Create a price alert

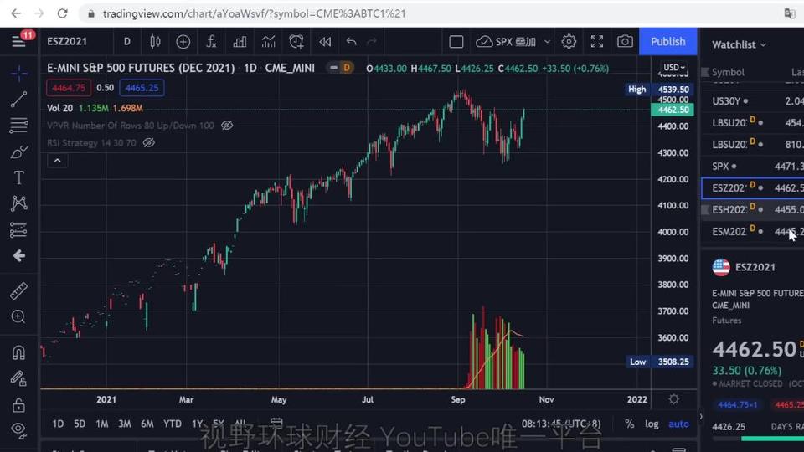[x=296, y=42]
